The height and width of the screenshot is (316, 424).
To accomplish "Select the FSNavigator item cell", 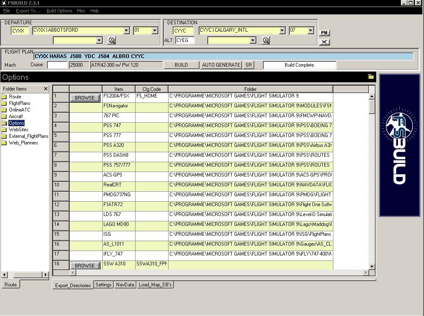I will tap(119, 107).
